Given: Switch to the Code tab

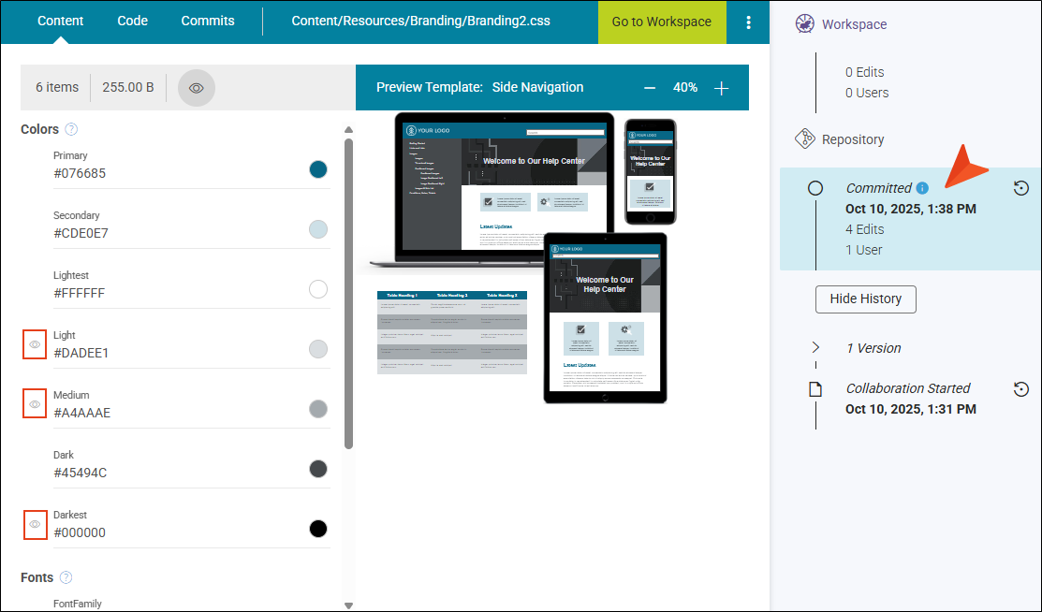Looking at the screenshot, I should tap(133, 21).
